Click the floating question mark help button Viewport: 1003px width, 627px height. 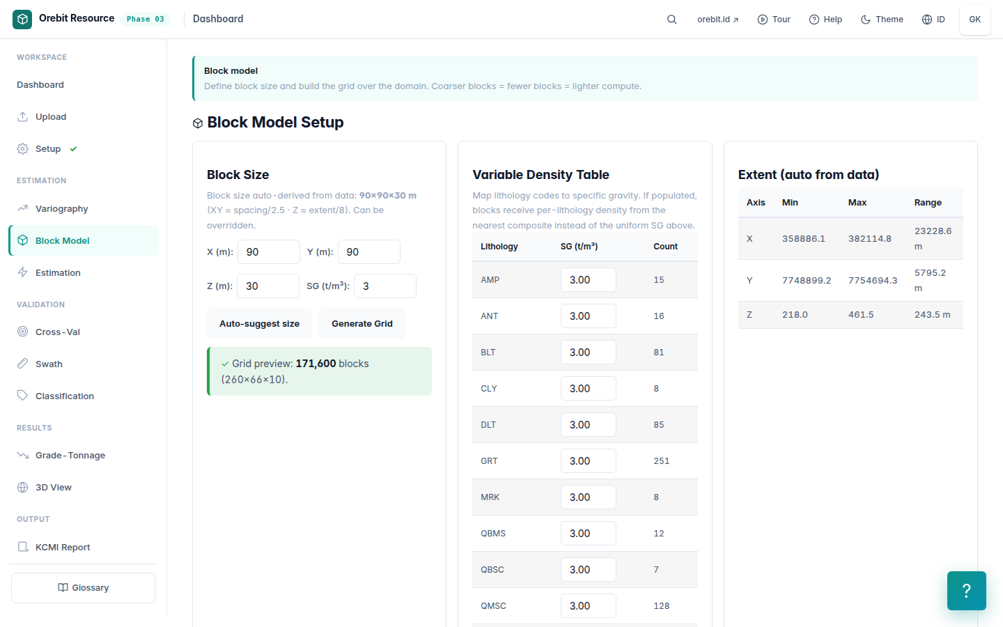(967, 591)
